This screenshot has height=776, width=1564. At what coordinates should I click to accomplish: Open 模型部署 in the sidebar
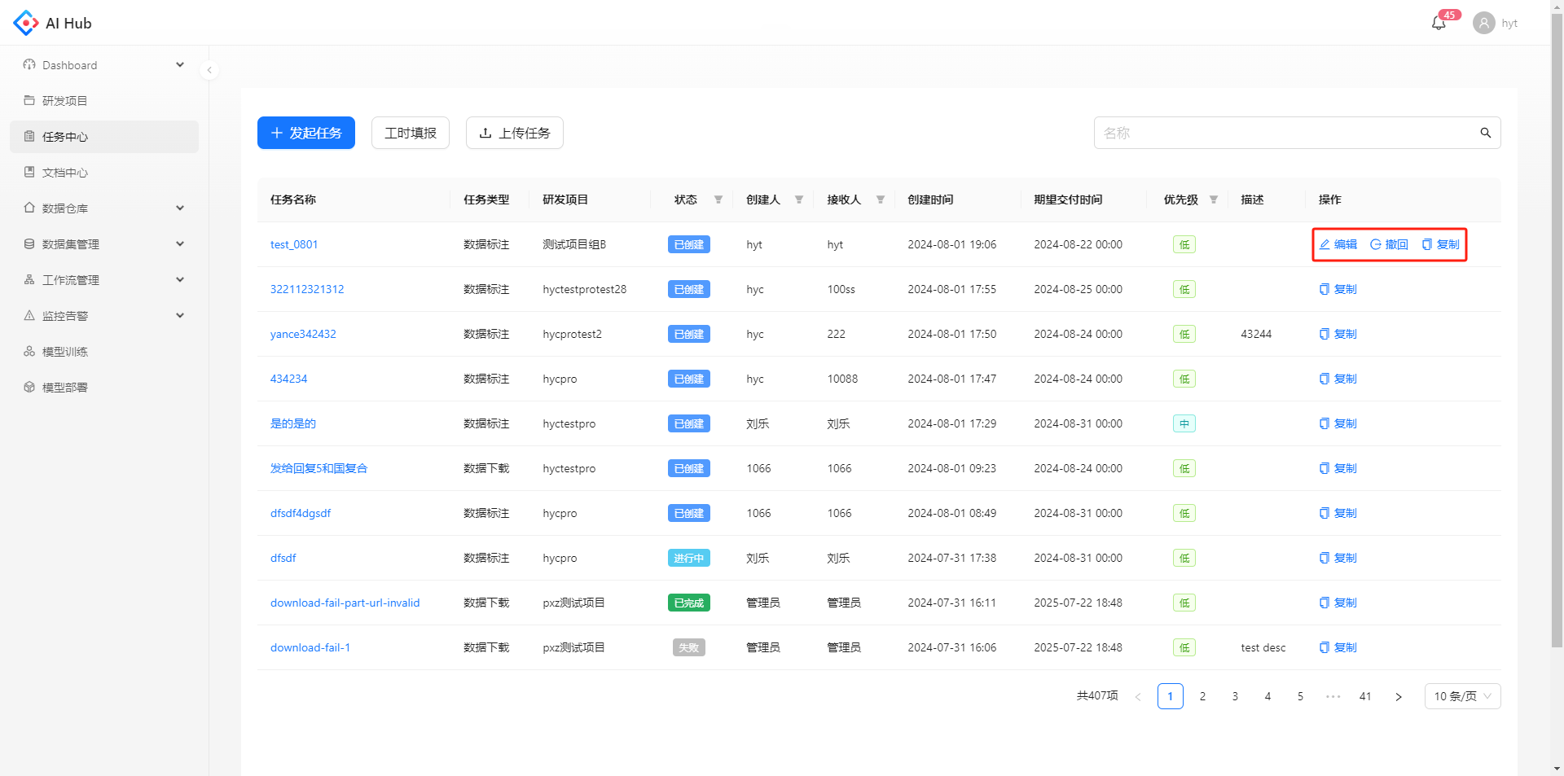coord(104,388)
